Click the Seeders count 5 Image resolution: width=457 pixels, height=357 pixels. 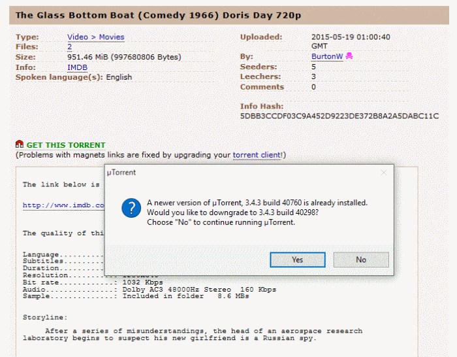tap(313, 67)
